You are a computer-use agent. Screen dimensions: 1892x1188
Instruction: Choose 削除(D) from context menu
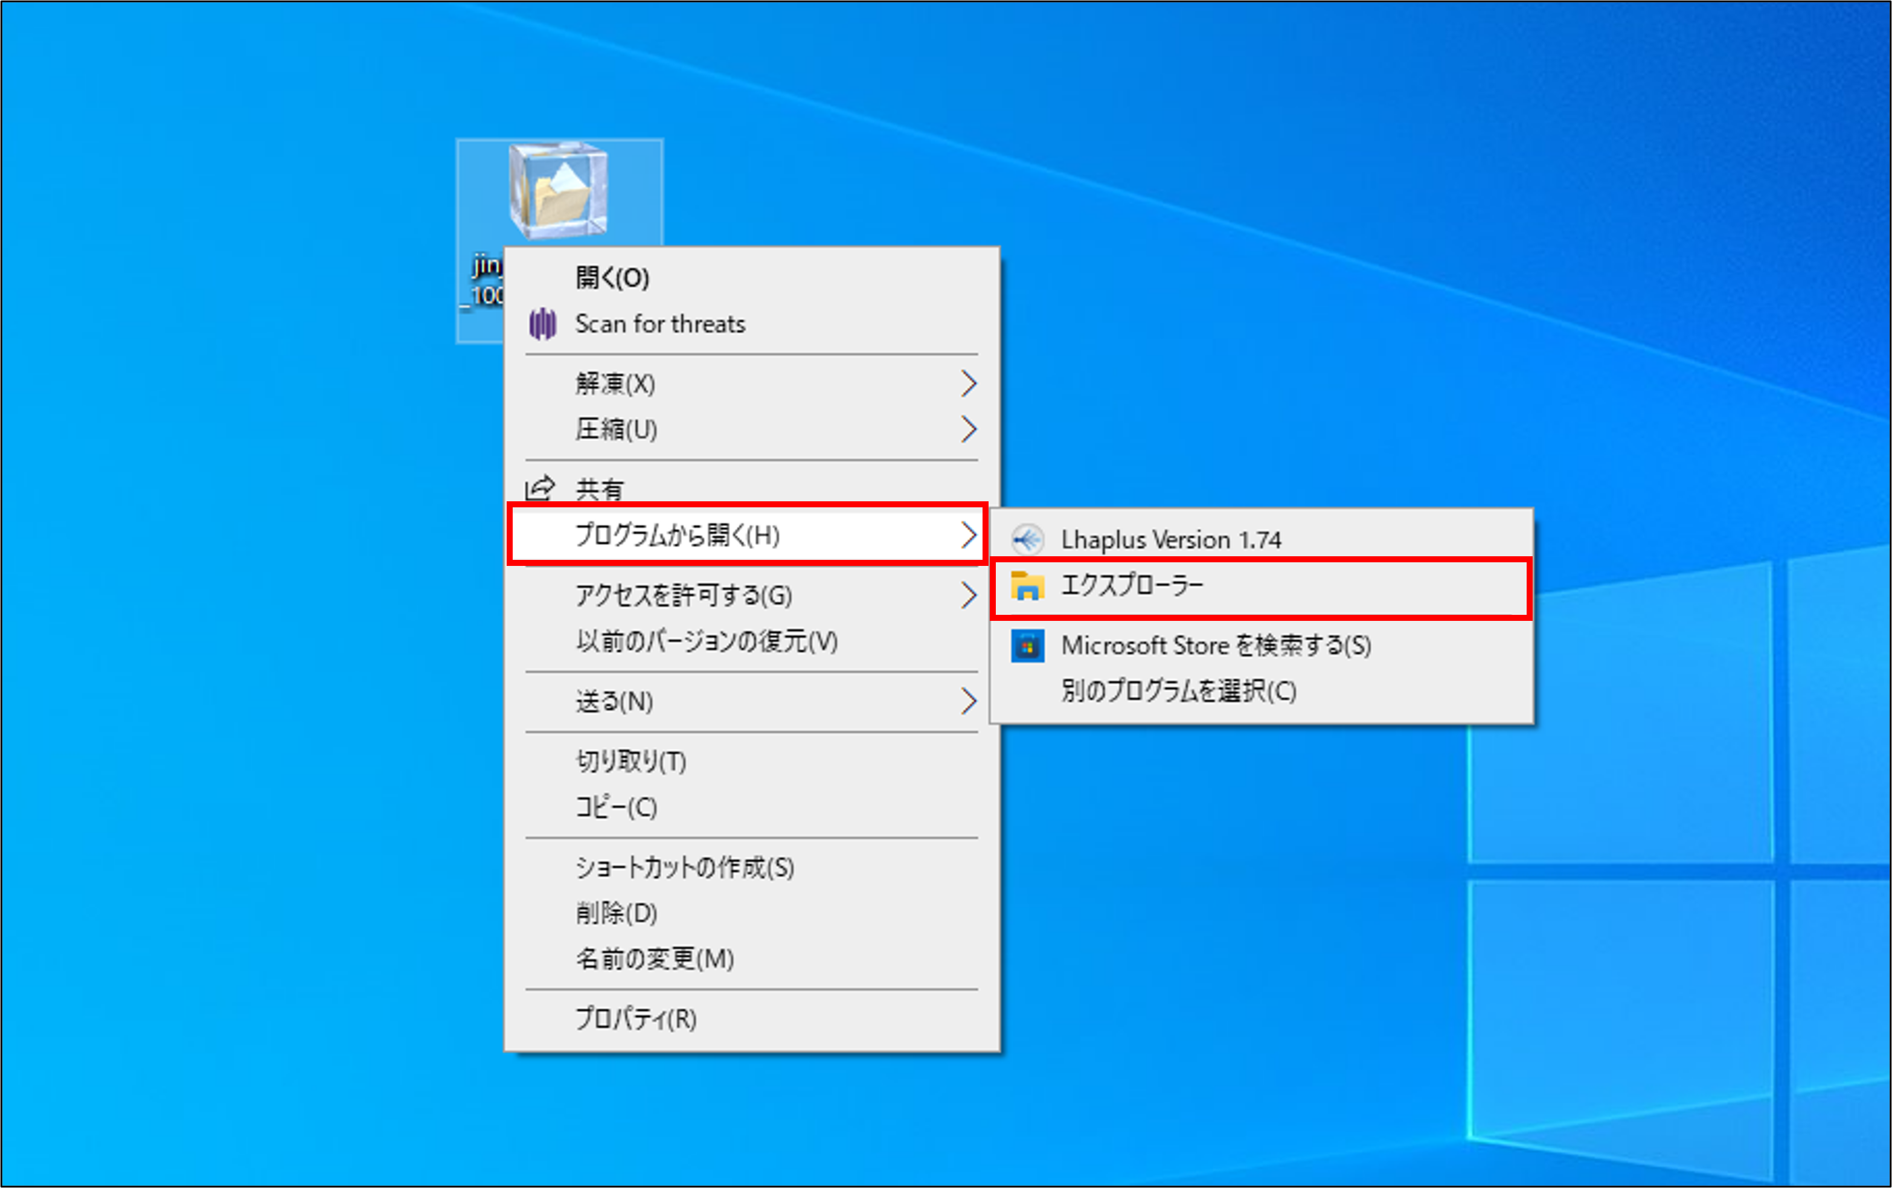pos(617,913)
